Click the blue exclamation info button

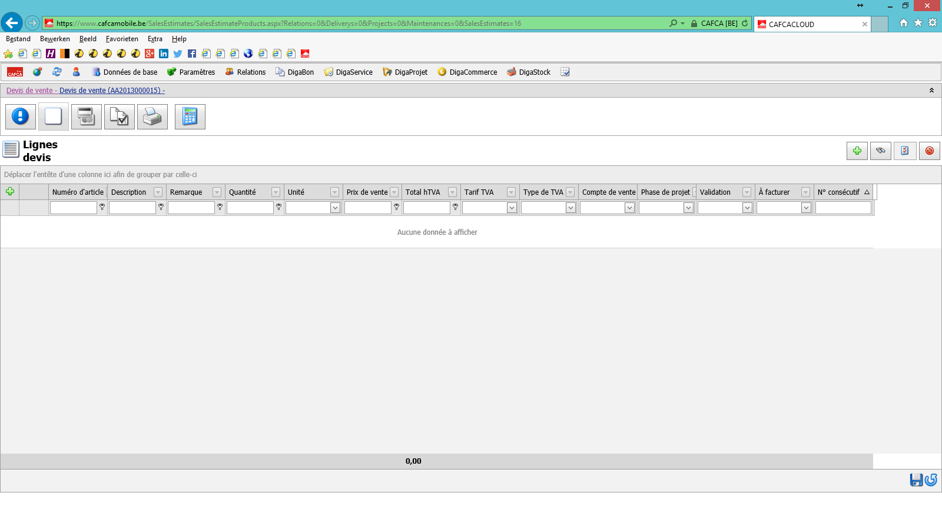pyautogui.click(x=21, y=116)
